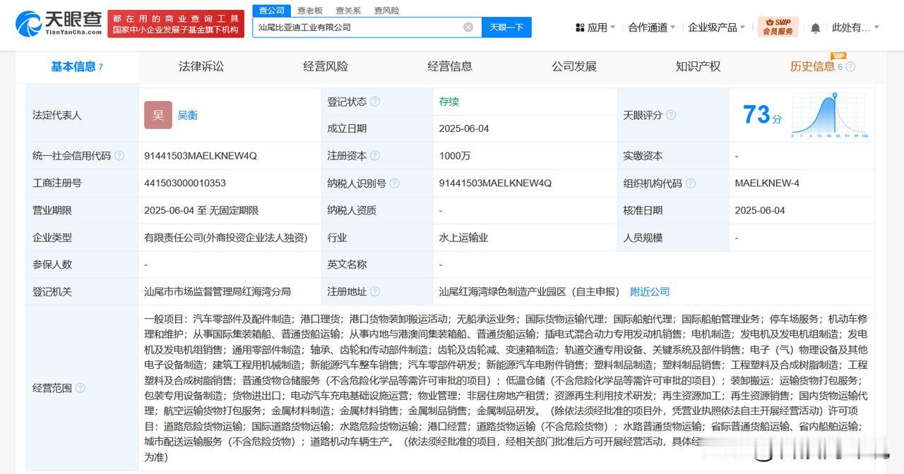Select taxpayer ID under 纳税人识别号
The image size is (904, 474).
[x=495, y=183]
